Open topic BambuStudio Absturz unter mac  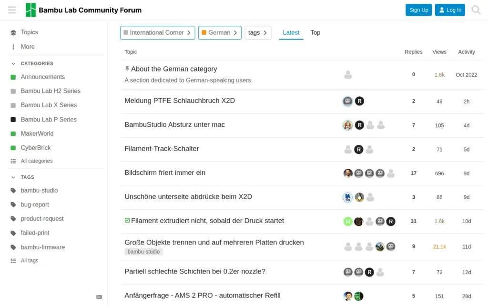[x=174, y=125]
